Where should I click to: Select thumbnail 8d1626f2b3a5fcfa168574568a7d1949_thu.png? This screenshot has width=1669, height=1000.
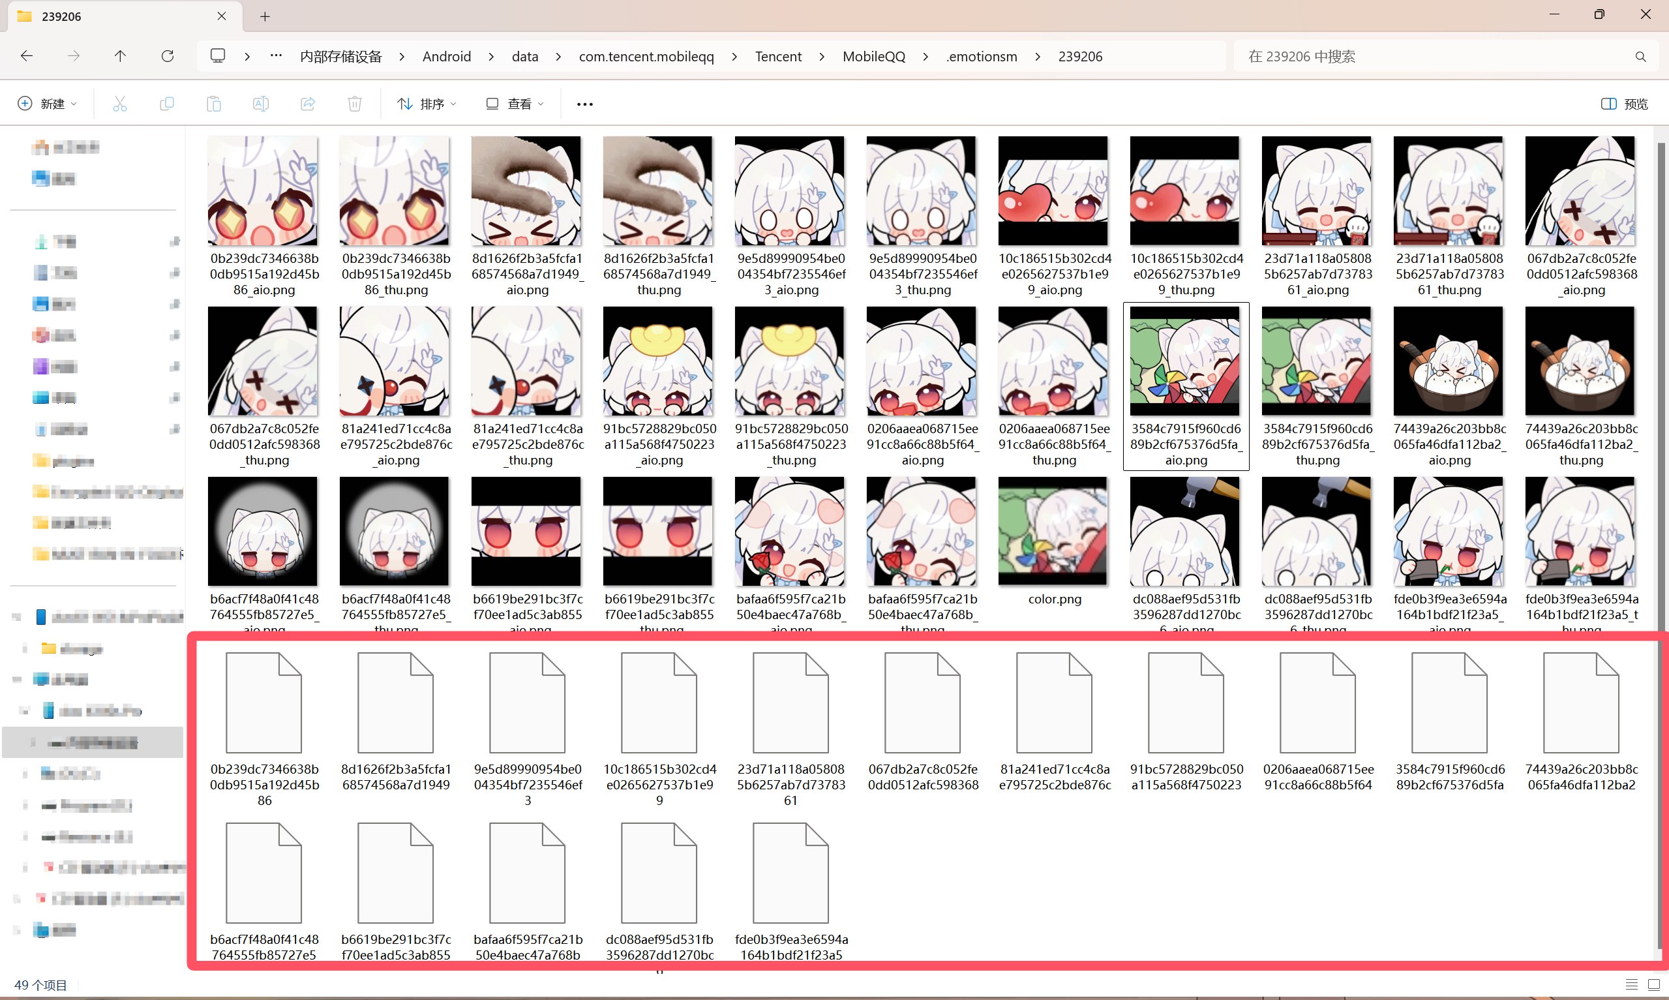[659, 216]
